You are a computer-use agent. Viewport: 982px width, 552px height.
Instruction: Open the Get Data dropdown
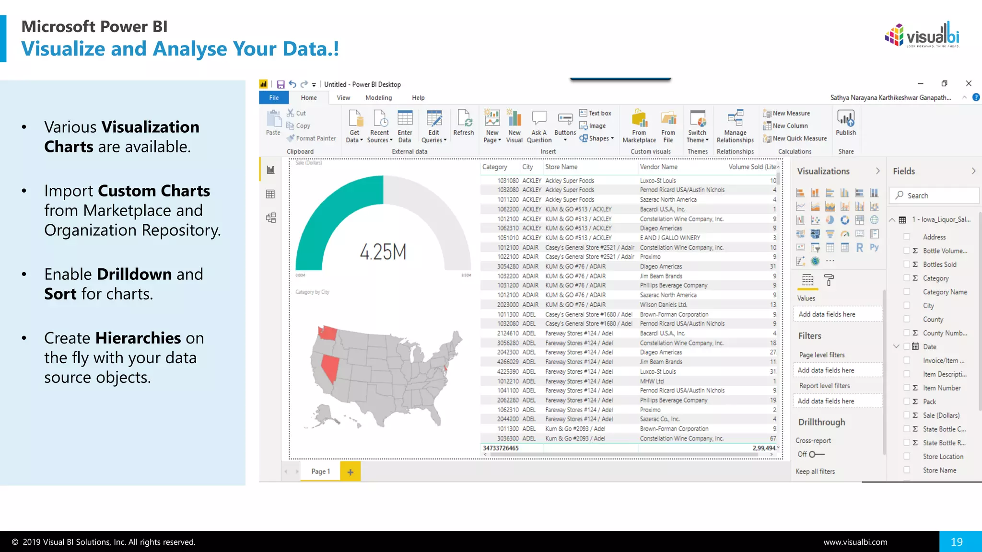tap(354, 137)
